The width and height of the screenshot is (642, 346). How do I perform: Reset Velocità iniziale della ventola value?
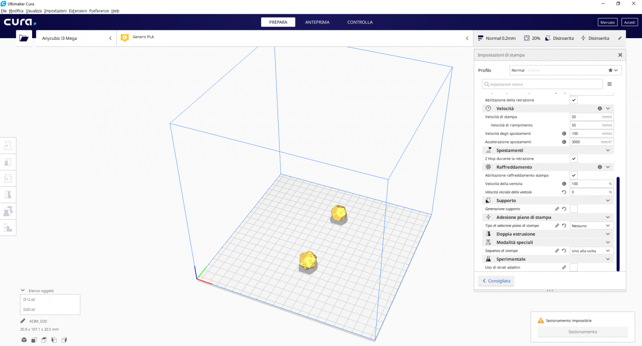tap(564, 192)
